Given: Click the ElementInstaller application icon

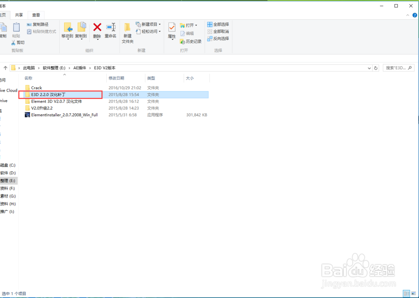Looking at the screenshot, I should click(x=27, y=115).
